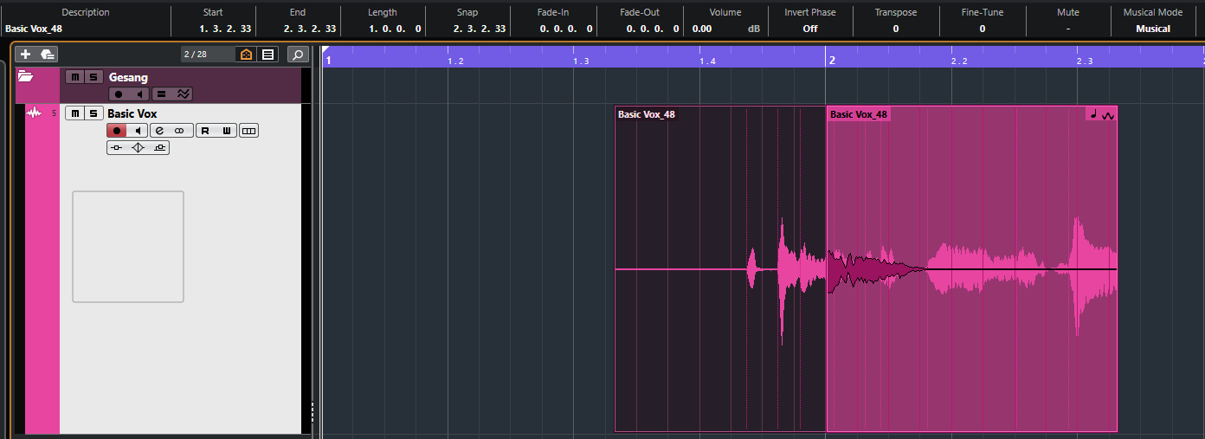Click position 2.3 in the ruler

click(1085, 61)
